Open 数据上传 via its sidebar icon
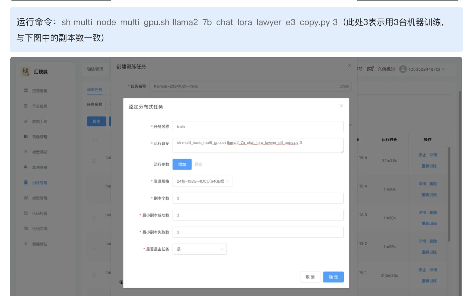The width and height of the screenshot is (476, 296). click(26, 121)
